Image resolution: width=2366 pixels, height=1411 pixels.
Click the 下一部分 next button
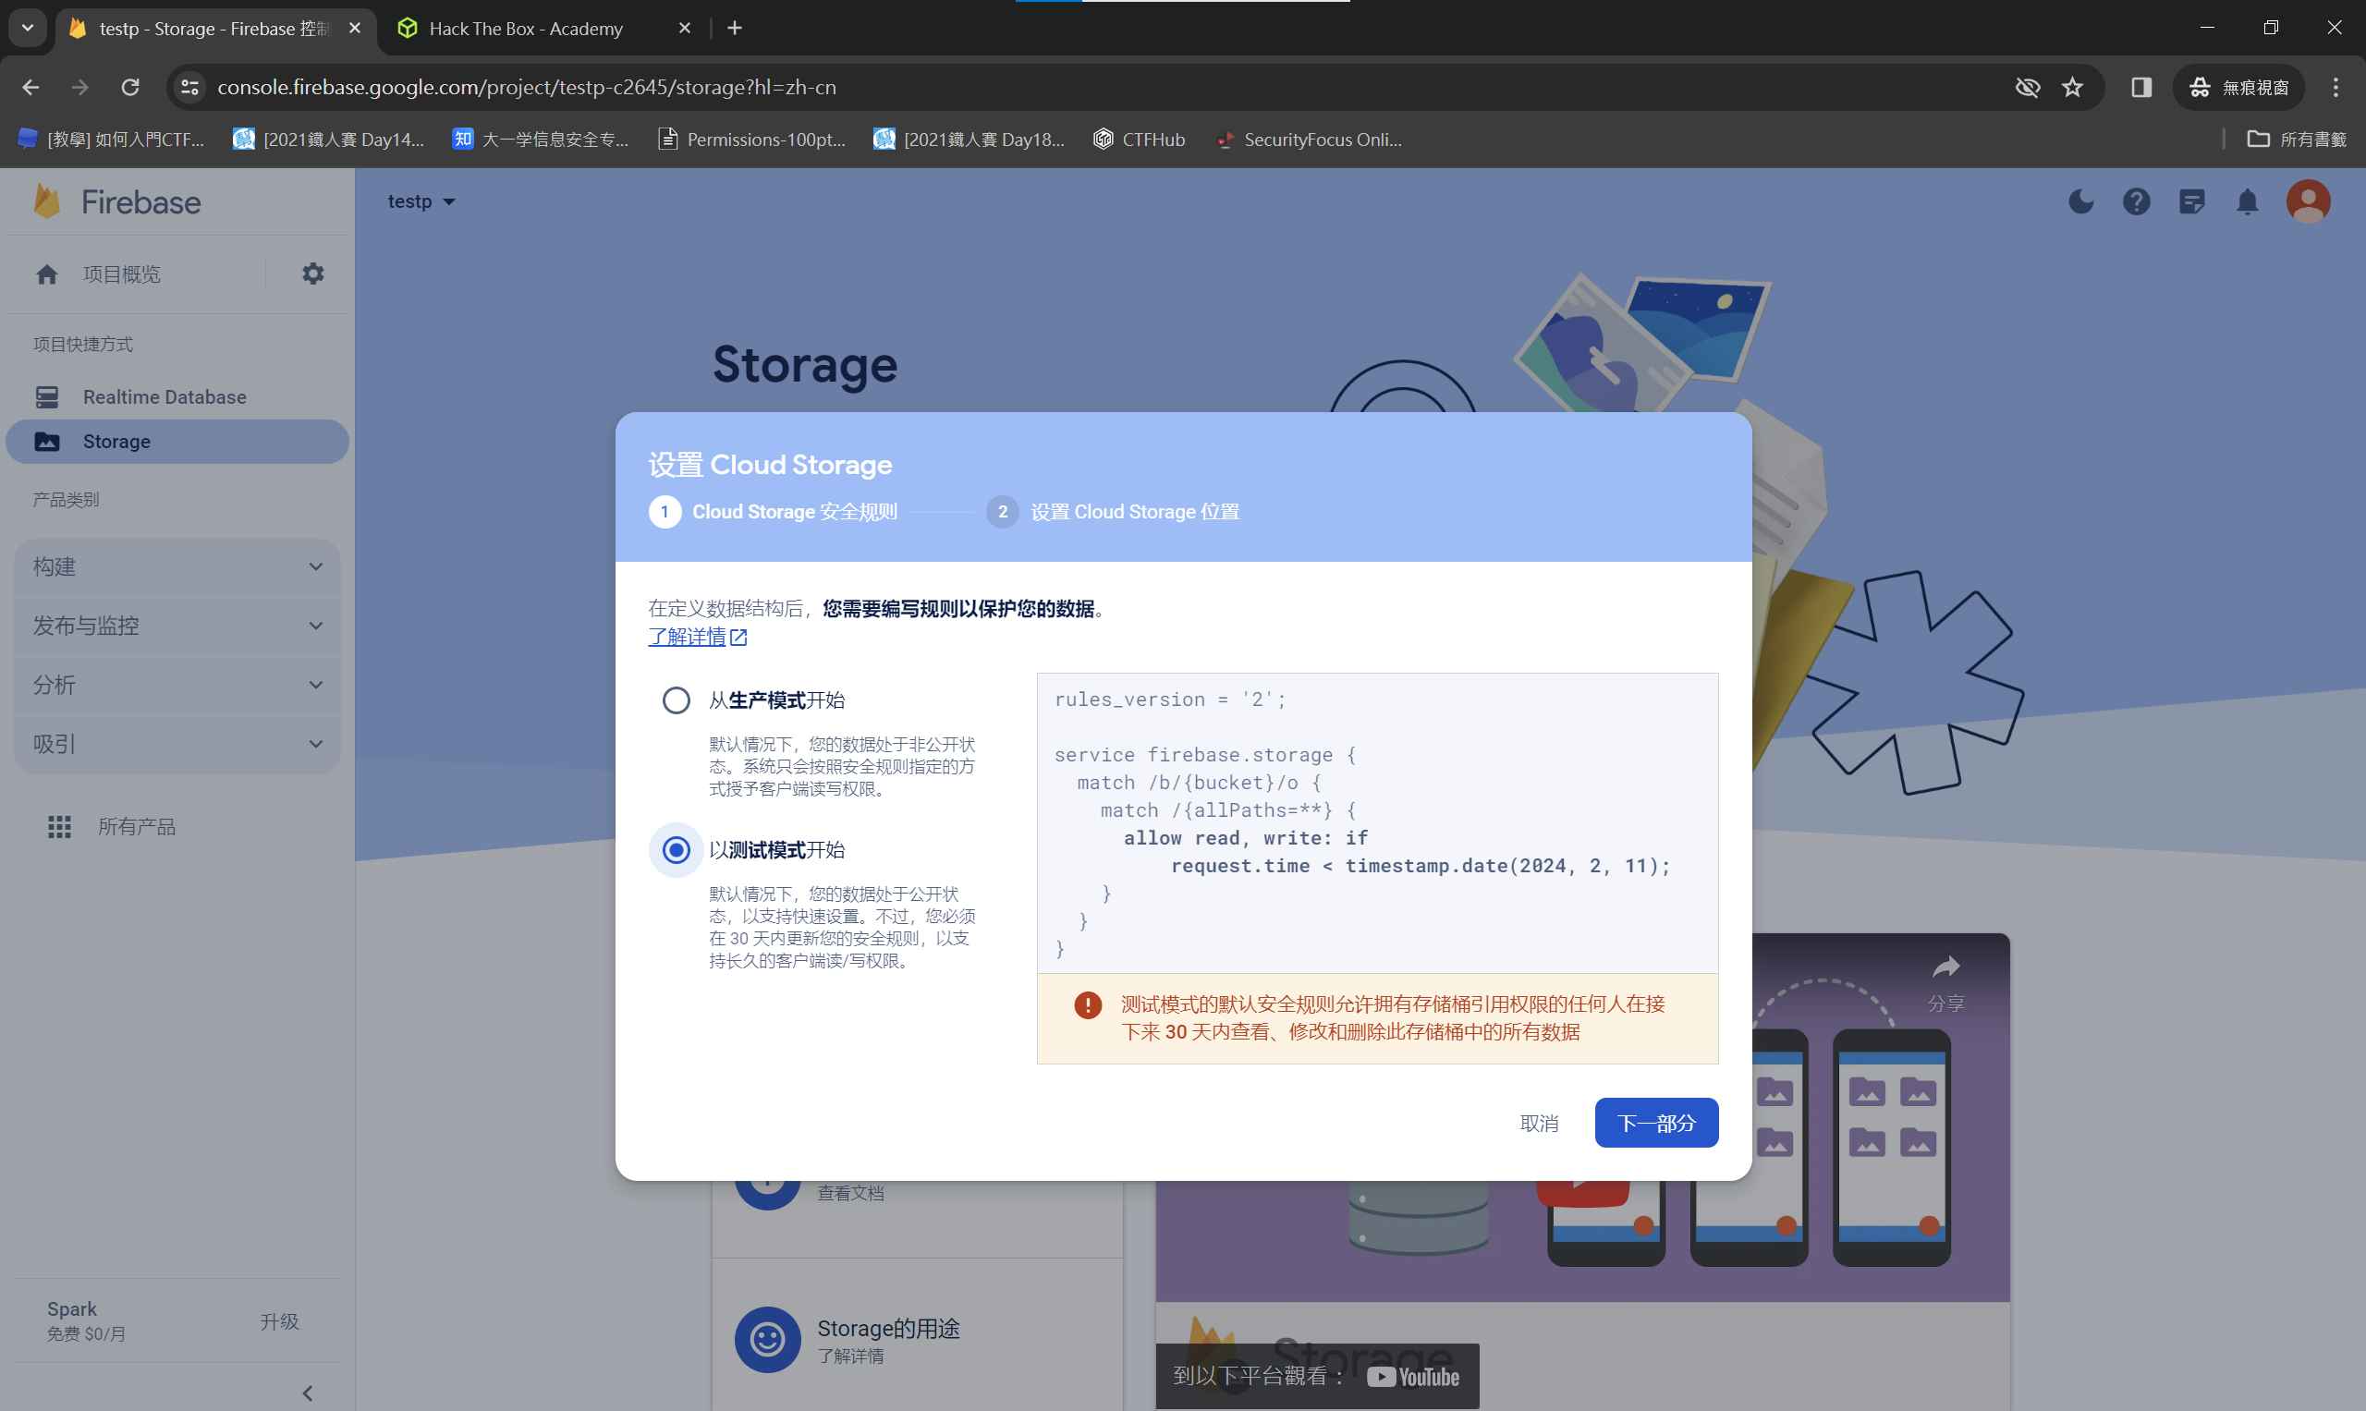1655,1123
